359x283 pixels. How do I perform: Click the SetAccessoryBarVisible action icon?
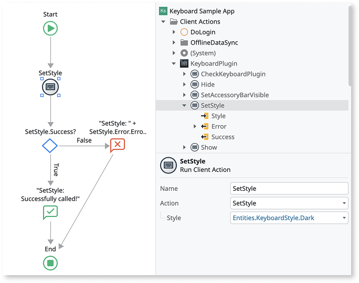point(195,95)
